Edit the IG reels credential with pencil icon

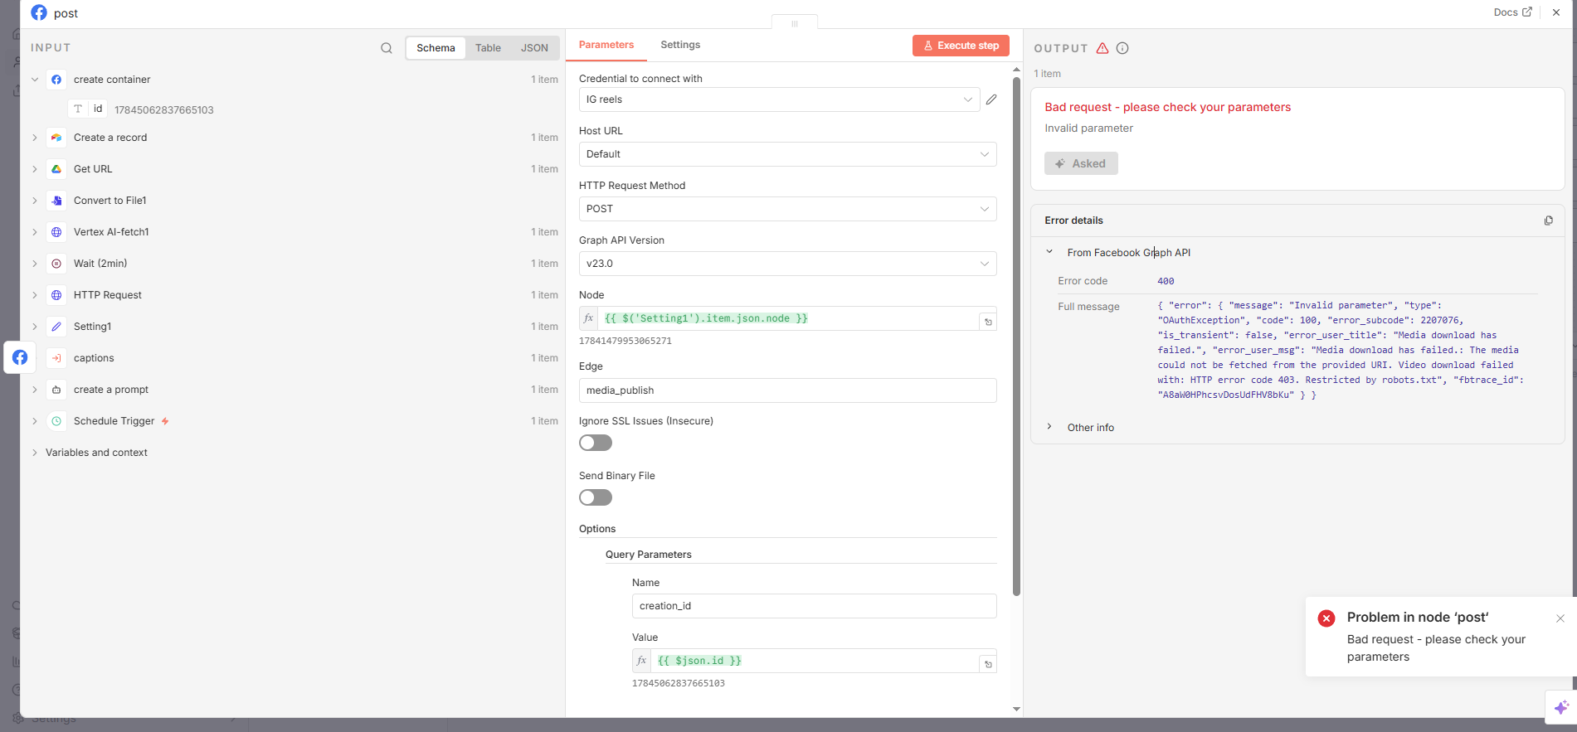(x=991, y=99)
